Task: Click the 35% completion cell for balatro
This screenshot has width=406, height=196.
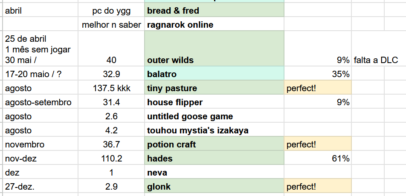Action: click(x=318, y=74)
